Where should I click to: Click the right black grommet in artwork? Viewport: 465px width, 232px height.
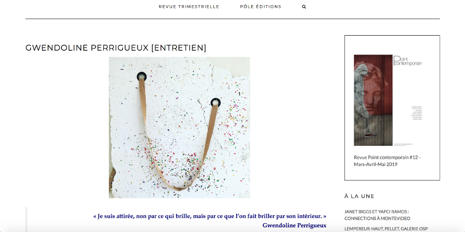215,103
